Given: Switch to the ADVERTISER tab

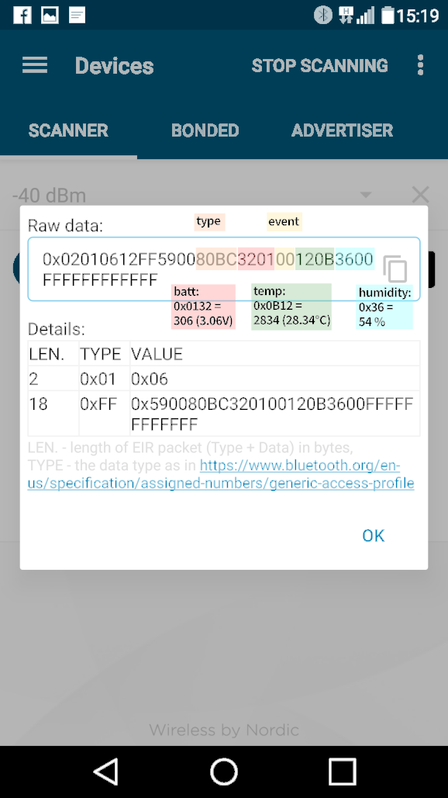Looking at the screenshot, I should [x=342, y=130].
